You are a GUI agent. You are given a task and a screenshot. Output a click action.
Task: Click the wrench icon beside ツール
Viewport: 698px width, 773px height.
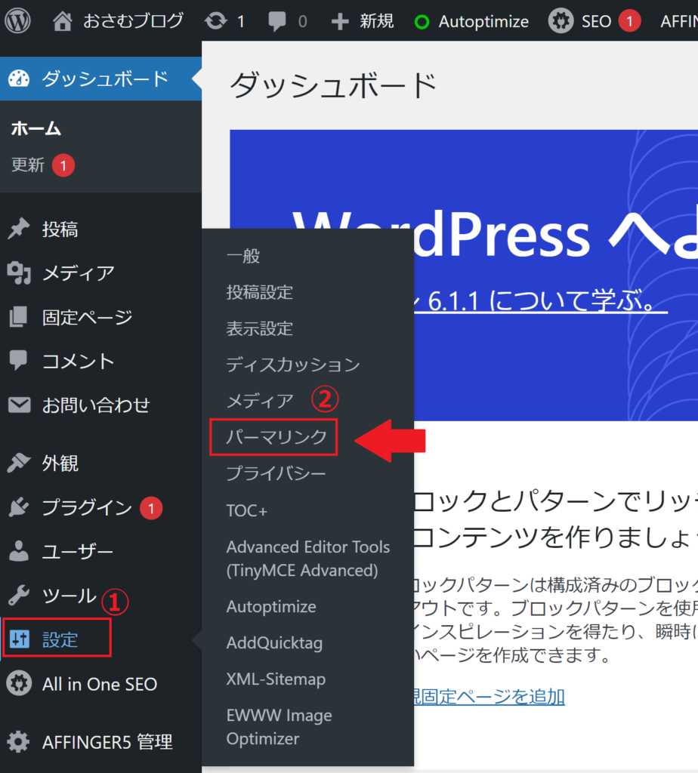pyautogui.click(x=19, y=595)
